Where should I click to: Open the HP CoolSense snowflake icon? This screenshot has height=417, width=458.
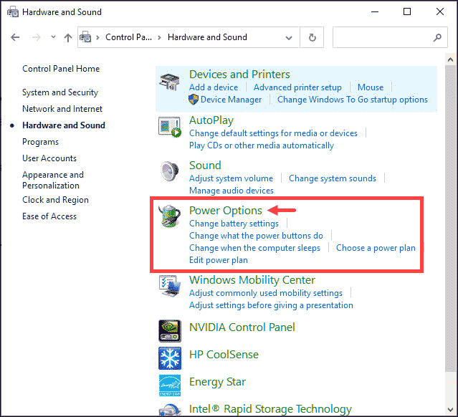point(171,356)
